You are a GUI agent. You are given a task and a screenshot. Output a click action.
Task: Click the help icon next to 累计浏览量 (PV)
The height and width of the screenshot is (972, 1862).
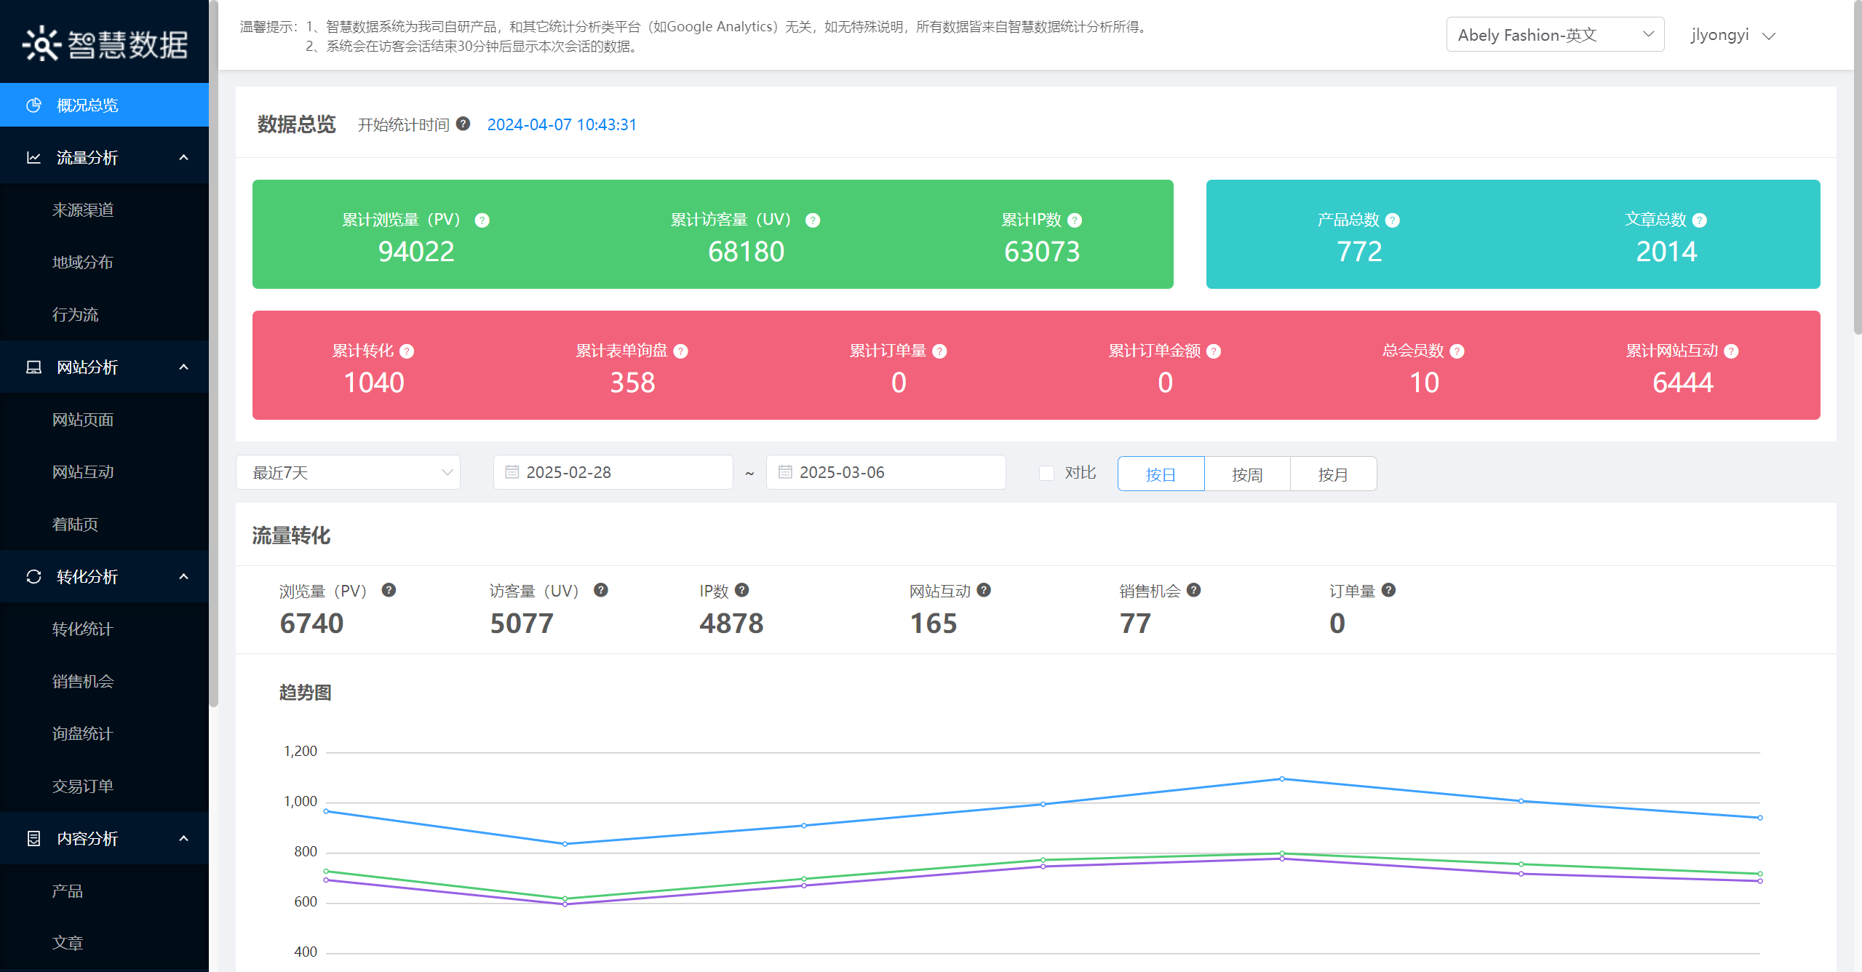click(x=482, y=219)
